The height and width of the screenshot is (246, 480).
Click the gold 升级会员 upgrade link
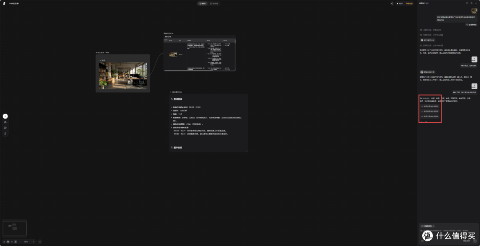click(x=409, y=4)
